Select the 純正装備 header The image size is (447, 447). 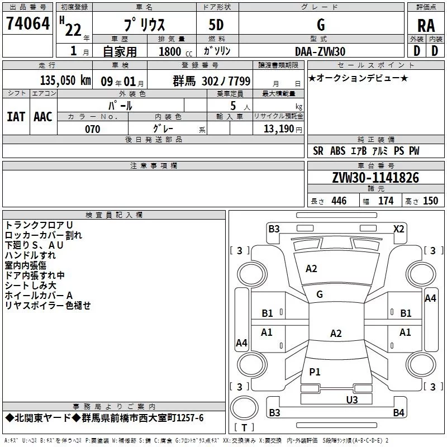click(376, 139)
